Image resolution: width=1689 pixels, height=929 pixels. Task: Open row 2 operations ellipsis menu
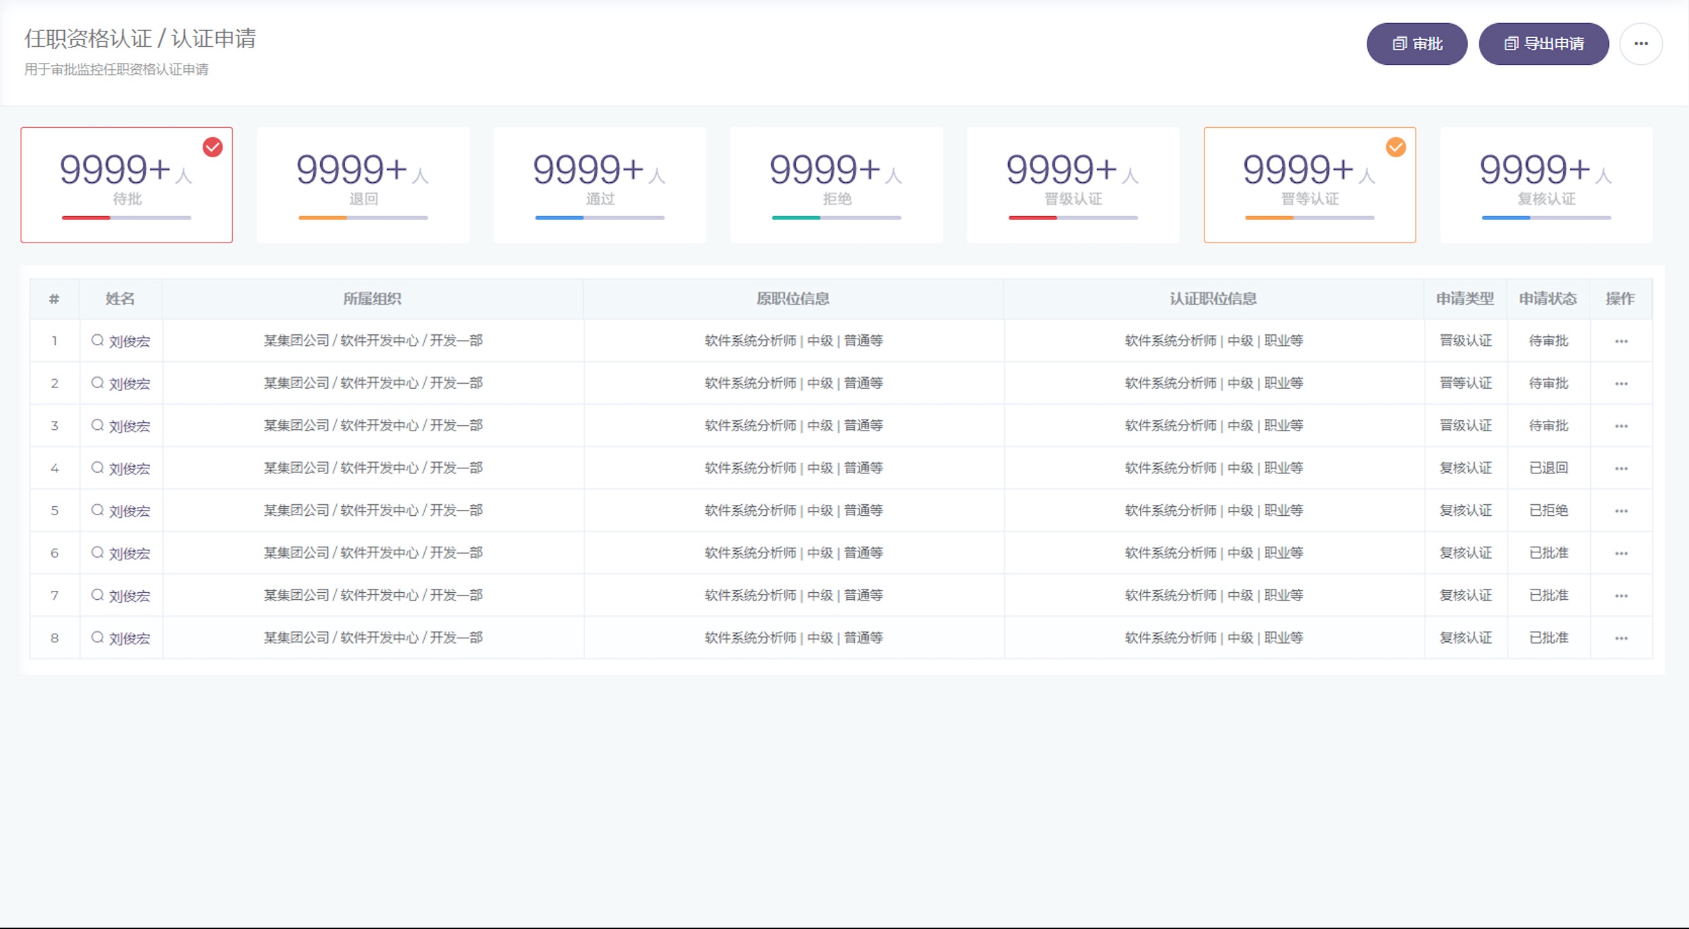click(x=1621, y=384)
